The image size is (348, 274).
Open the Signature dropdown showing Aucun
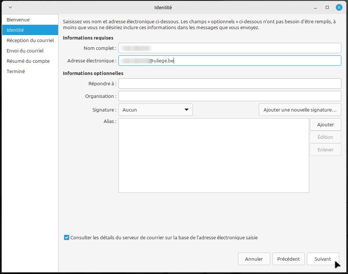[x=155, y=110]
